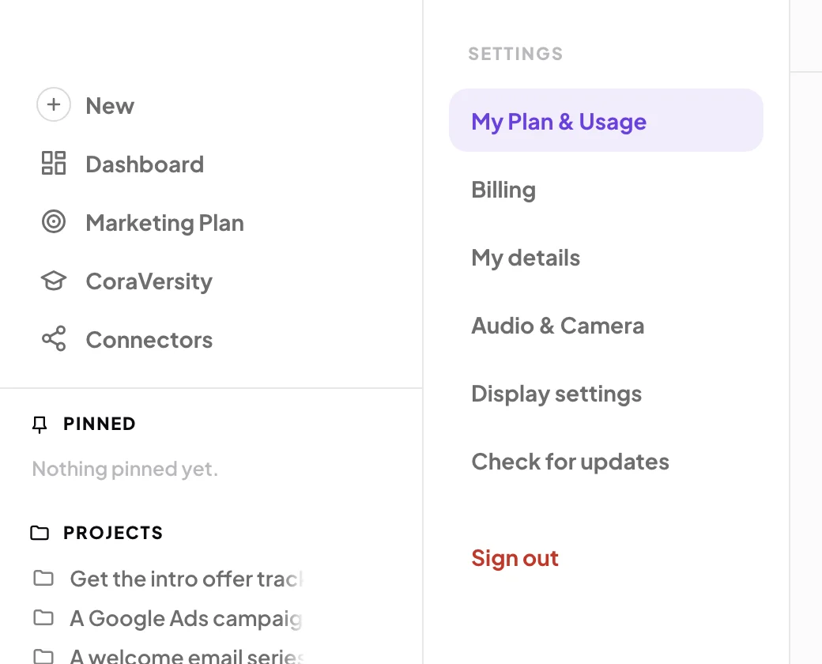Start a New item in the sidebar

point(110,105)
